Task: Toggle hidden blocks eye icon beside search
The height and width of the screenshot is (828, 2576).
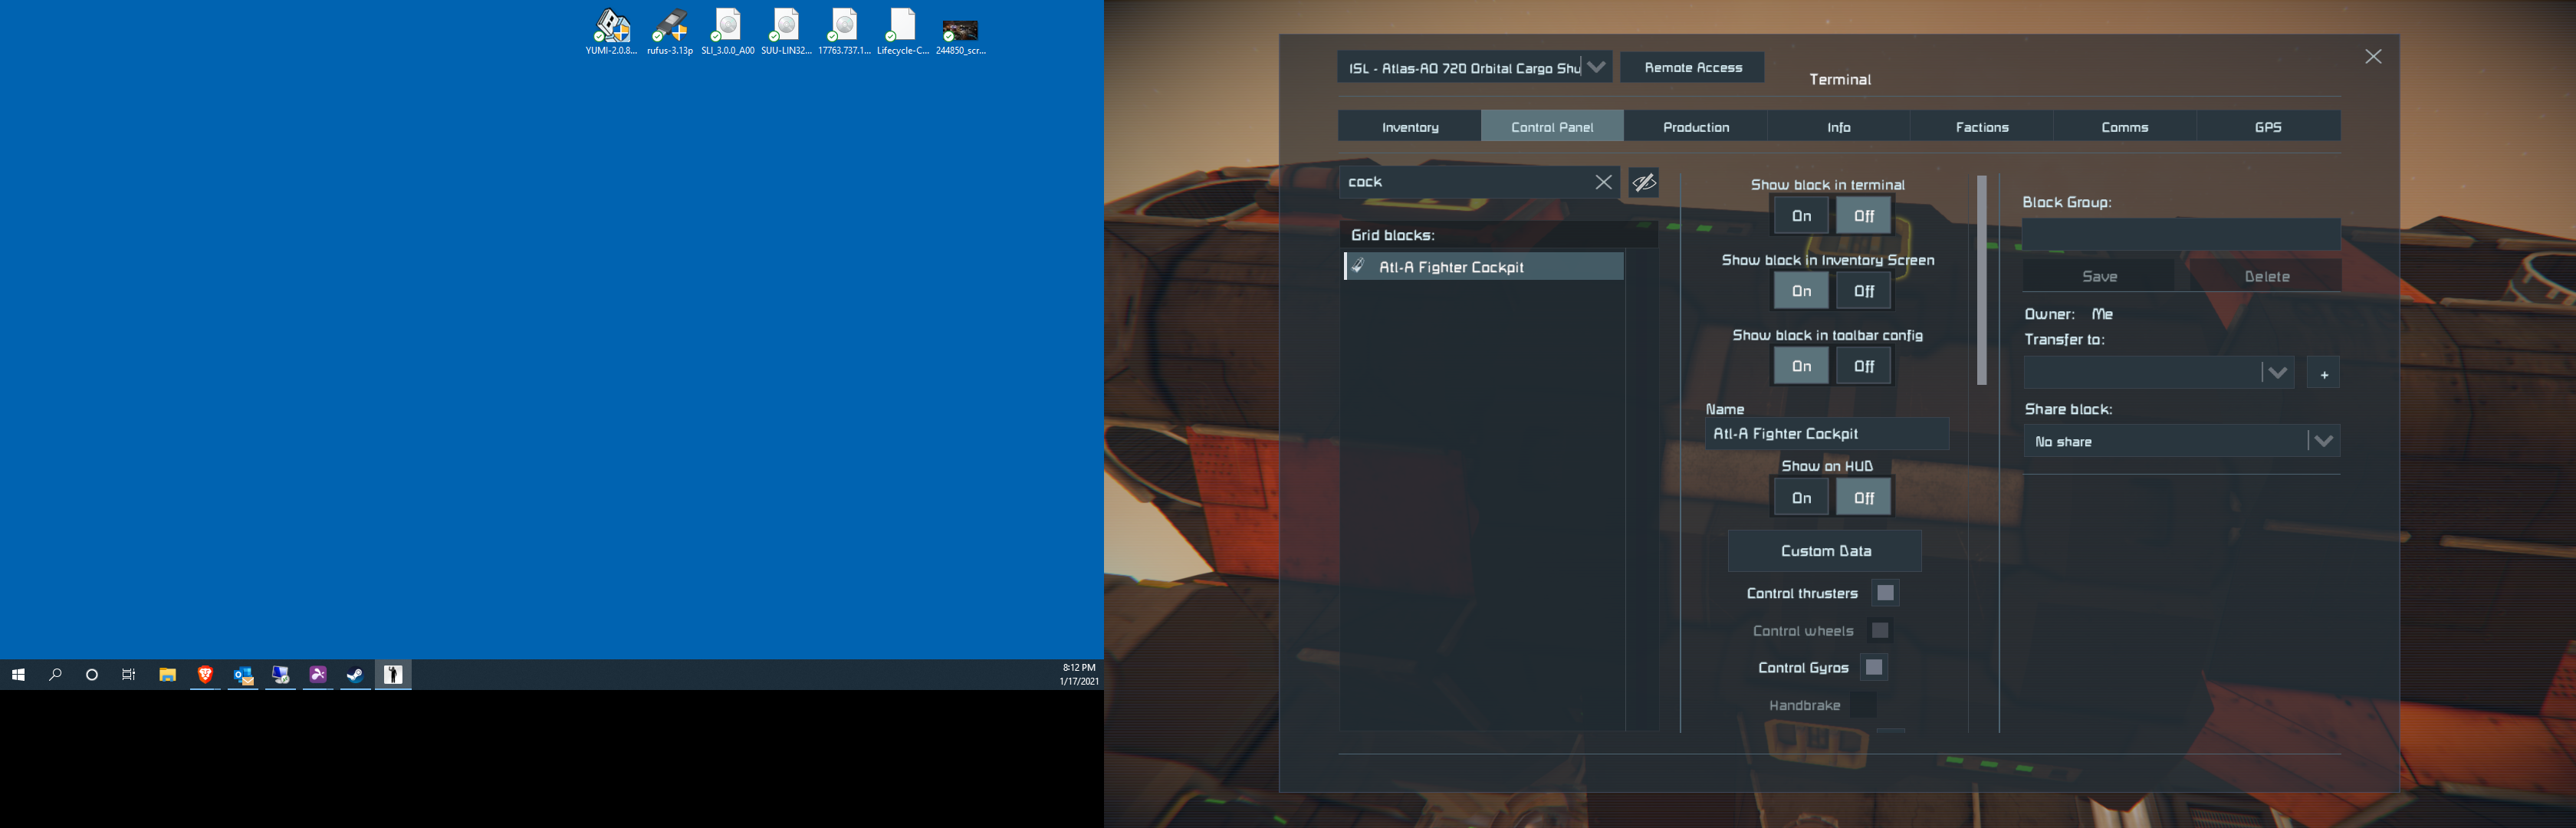Action: (1644, 182)
